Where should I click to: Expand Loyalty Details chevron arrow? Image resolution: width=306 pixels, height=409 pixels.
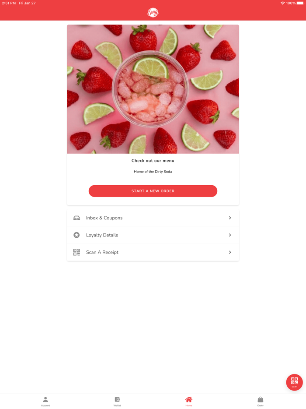tap(230, 235)
